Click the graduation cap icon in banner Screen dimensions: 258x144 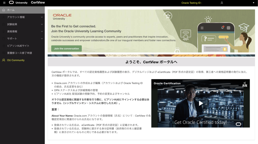244,27
